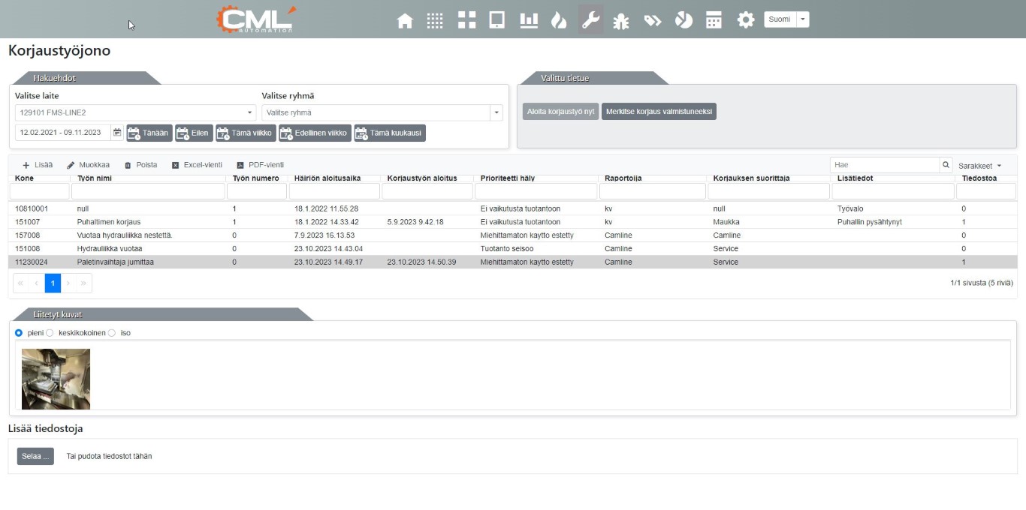Click the flame icon in top navigation
The height and width of the screenshot is (510, 1026).
(x=559, y=20)
